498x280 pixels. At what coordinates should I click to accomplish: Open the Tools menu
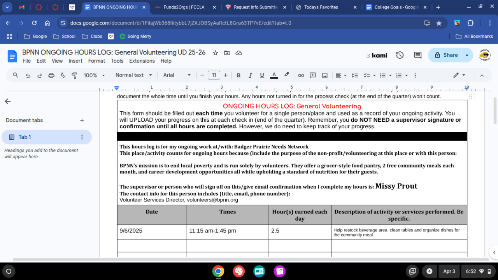[x=117, y=61]
